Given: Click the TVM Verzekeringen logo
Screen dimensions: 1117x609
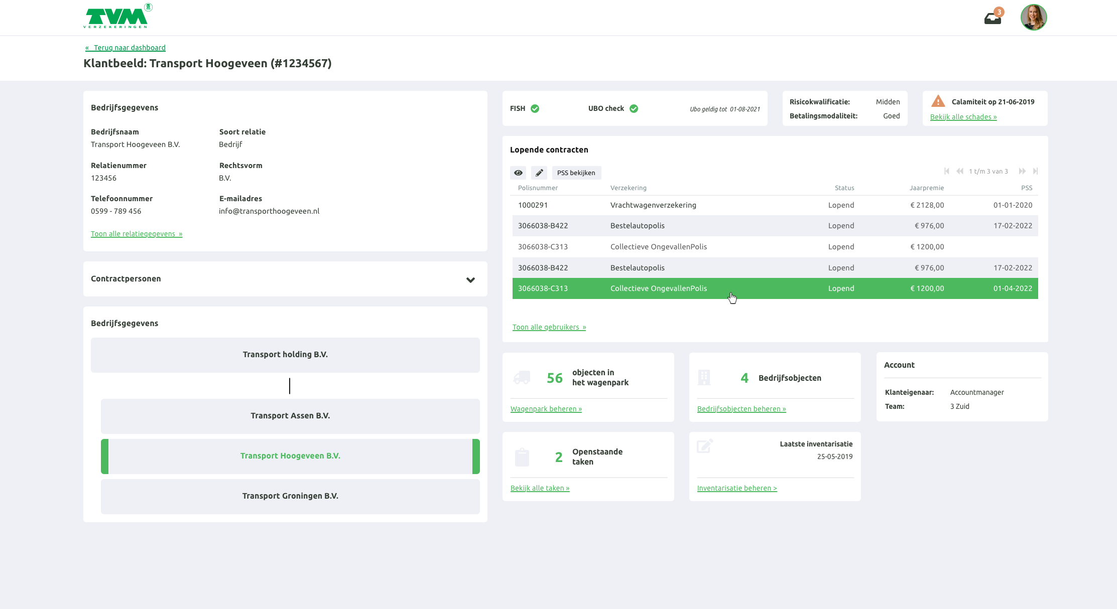Looking at the screenshot, I should pos(117,17).
